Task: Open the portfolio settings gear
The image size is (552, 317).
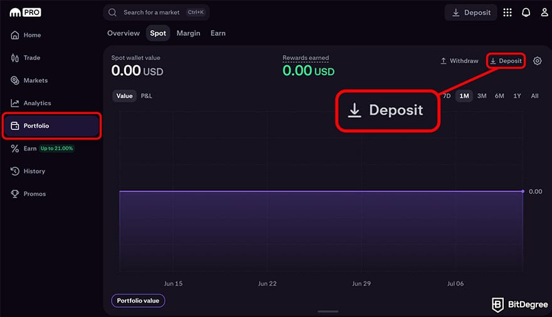Action: (537, 61)
